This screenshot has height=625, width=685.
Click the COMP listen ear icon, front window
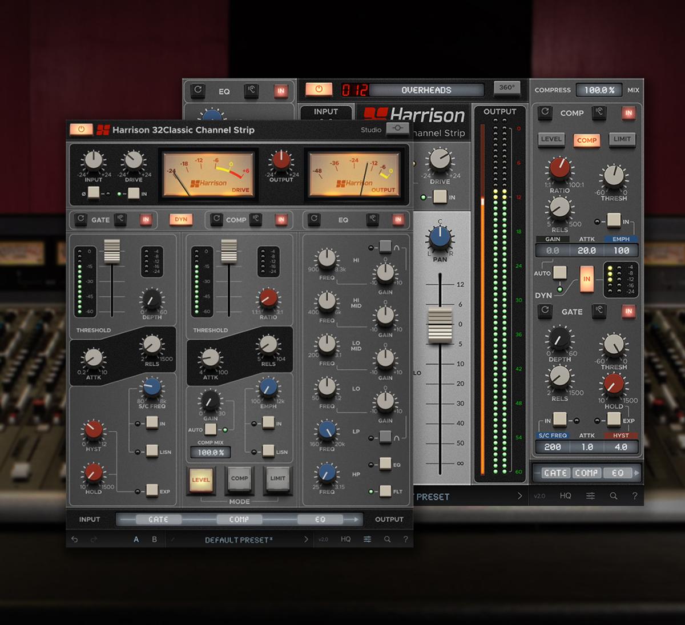pyautogui.click(x=256, y=219)
